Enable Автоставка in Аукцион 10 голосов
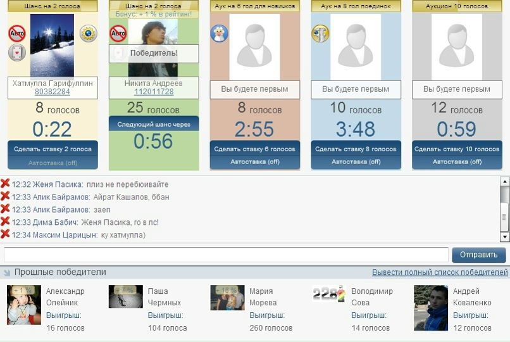The image size is (510, 342). [457, 162]
